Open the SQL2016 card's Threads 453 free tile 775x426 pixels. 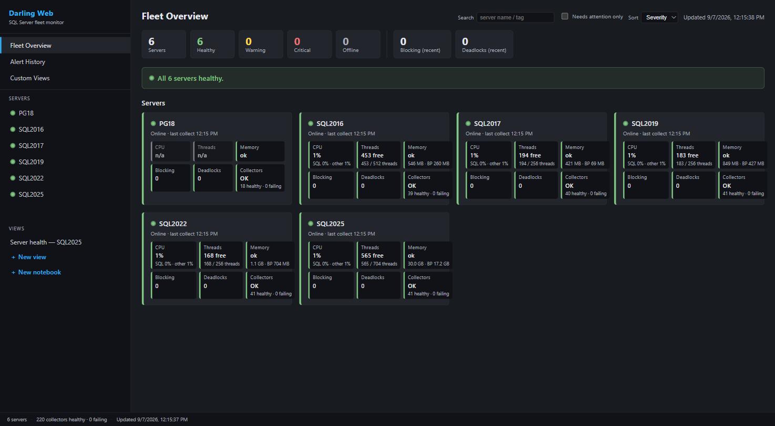379,155
